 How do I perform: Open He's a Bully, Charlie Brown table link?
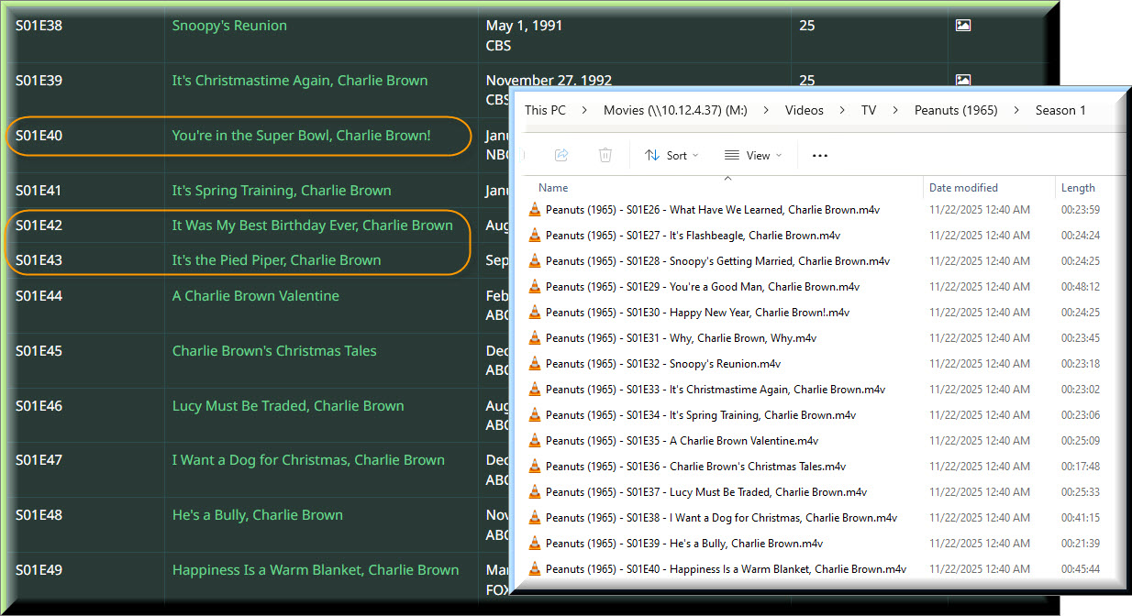[x=258, y=515]
